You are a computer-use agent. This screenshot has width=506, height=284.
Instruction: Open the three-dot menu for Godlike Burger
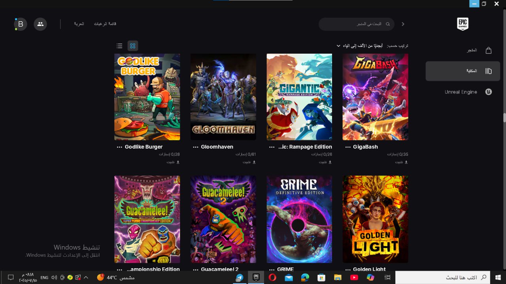(119, 147)
